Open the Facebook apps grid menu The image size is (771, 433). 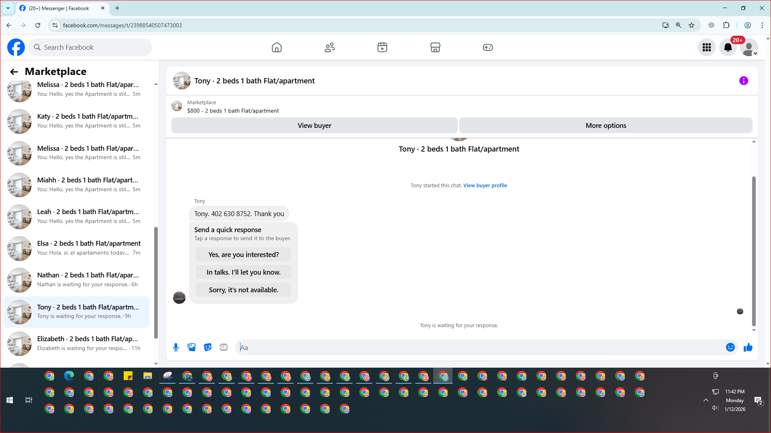click(706, 47)
